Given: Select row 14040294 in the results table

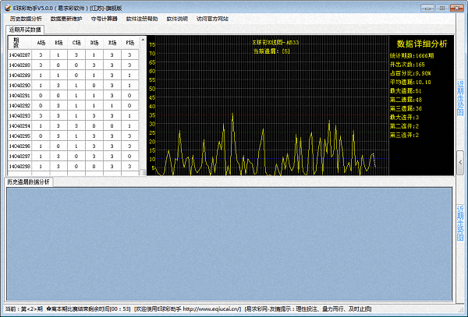Looking at the screenshot, I should 73,125.
